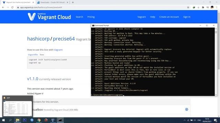This screenshot has height=123, width=220.
Task: Open File Explorer from the taskbar
Action: tap(18, 120)
